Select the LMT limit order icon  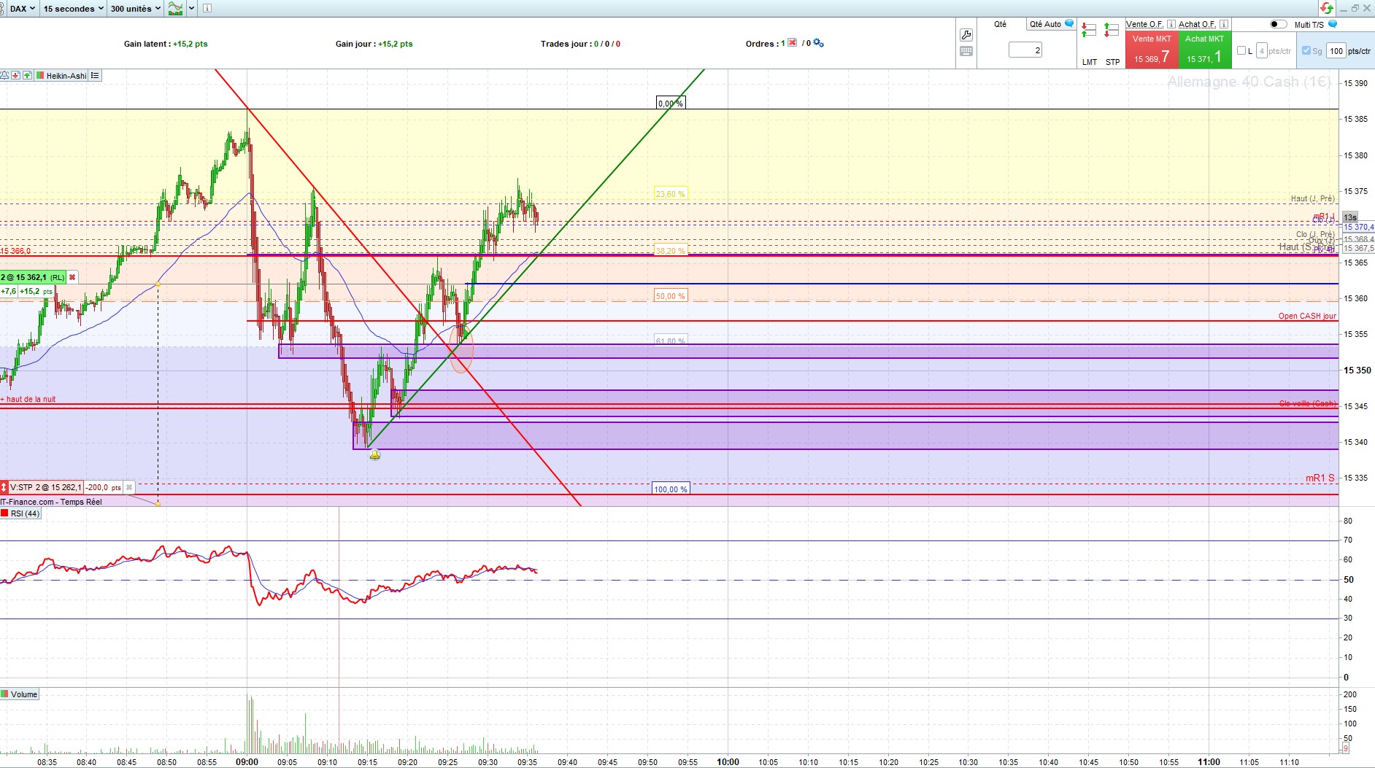point(1089,31)
